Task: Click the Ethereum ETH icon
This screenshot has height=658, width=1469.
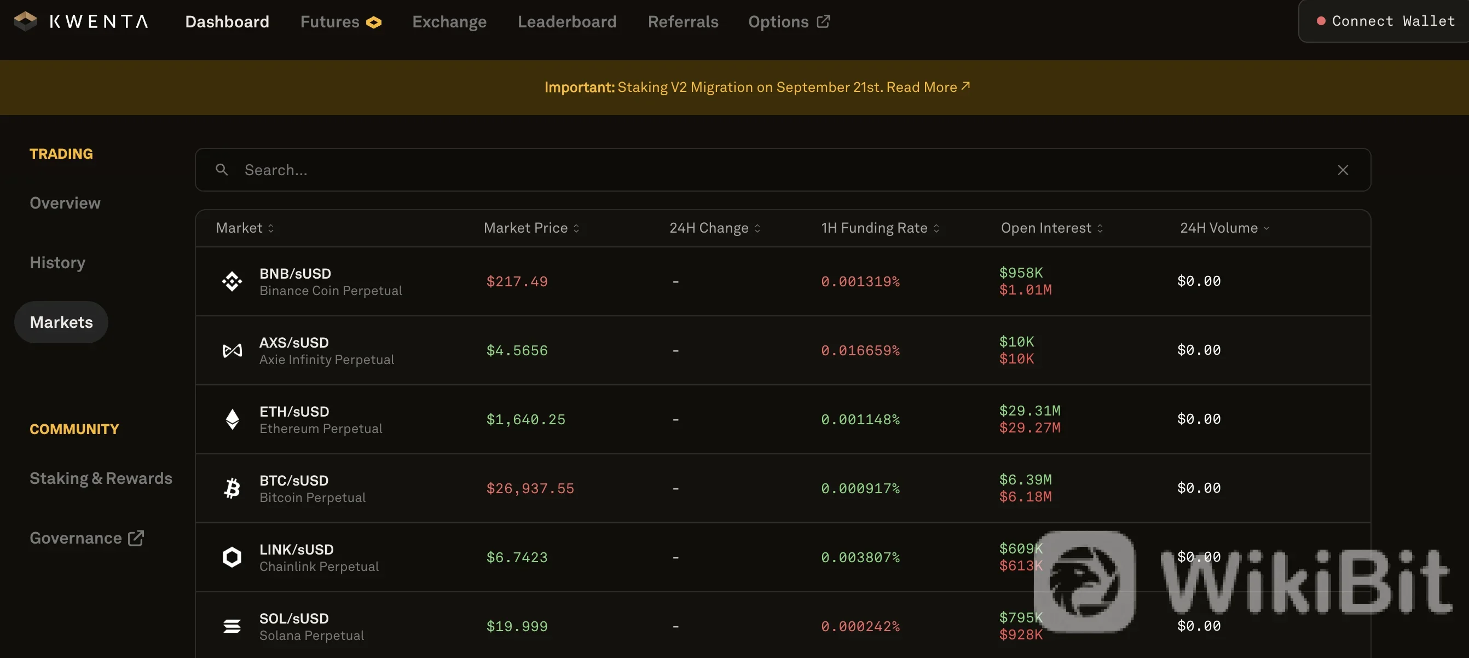Action: click(x=232, y=419)
